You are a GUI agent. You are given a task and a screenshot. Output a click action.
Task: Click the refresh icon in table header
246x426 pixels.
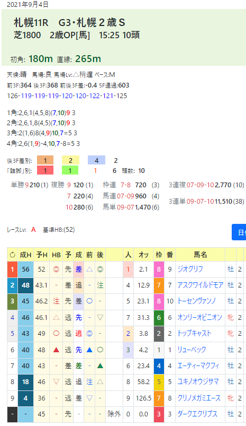pyautogui.click(x=12, y=255)
